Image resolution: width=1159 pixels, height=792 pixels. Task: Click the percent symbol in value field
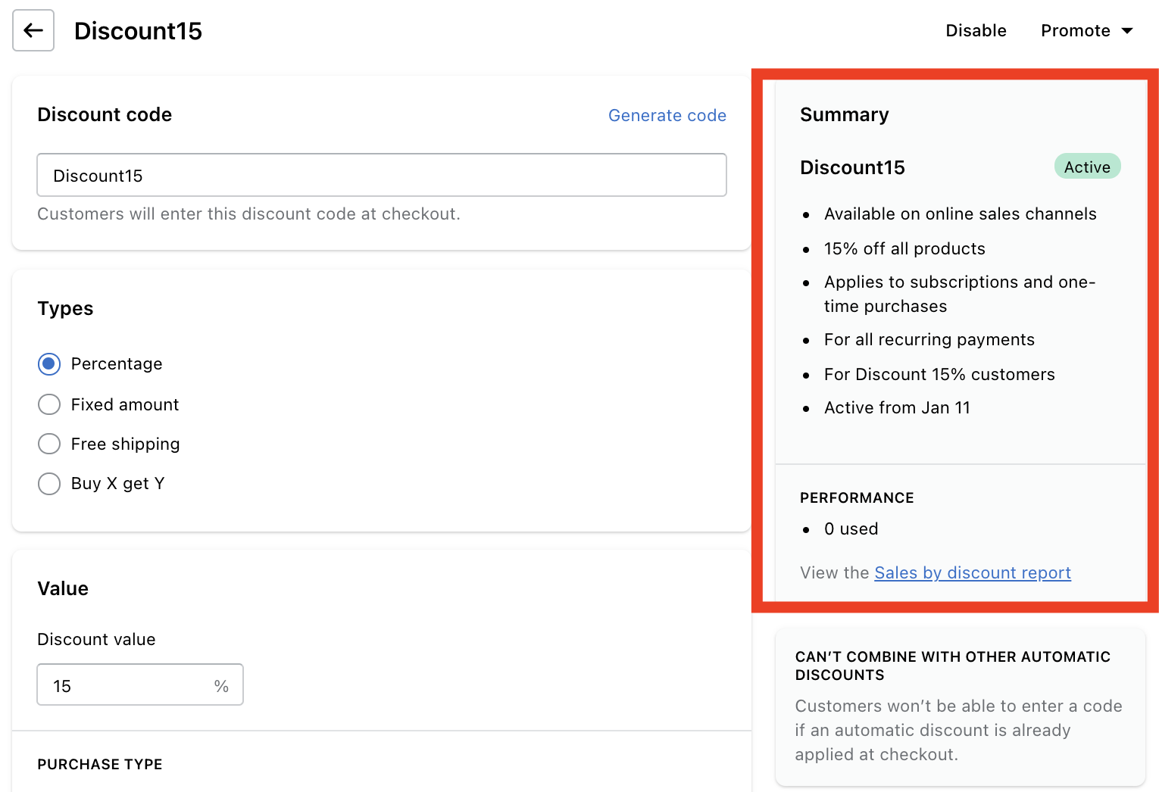tap(221, 686)
